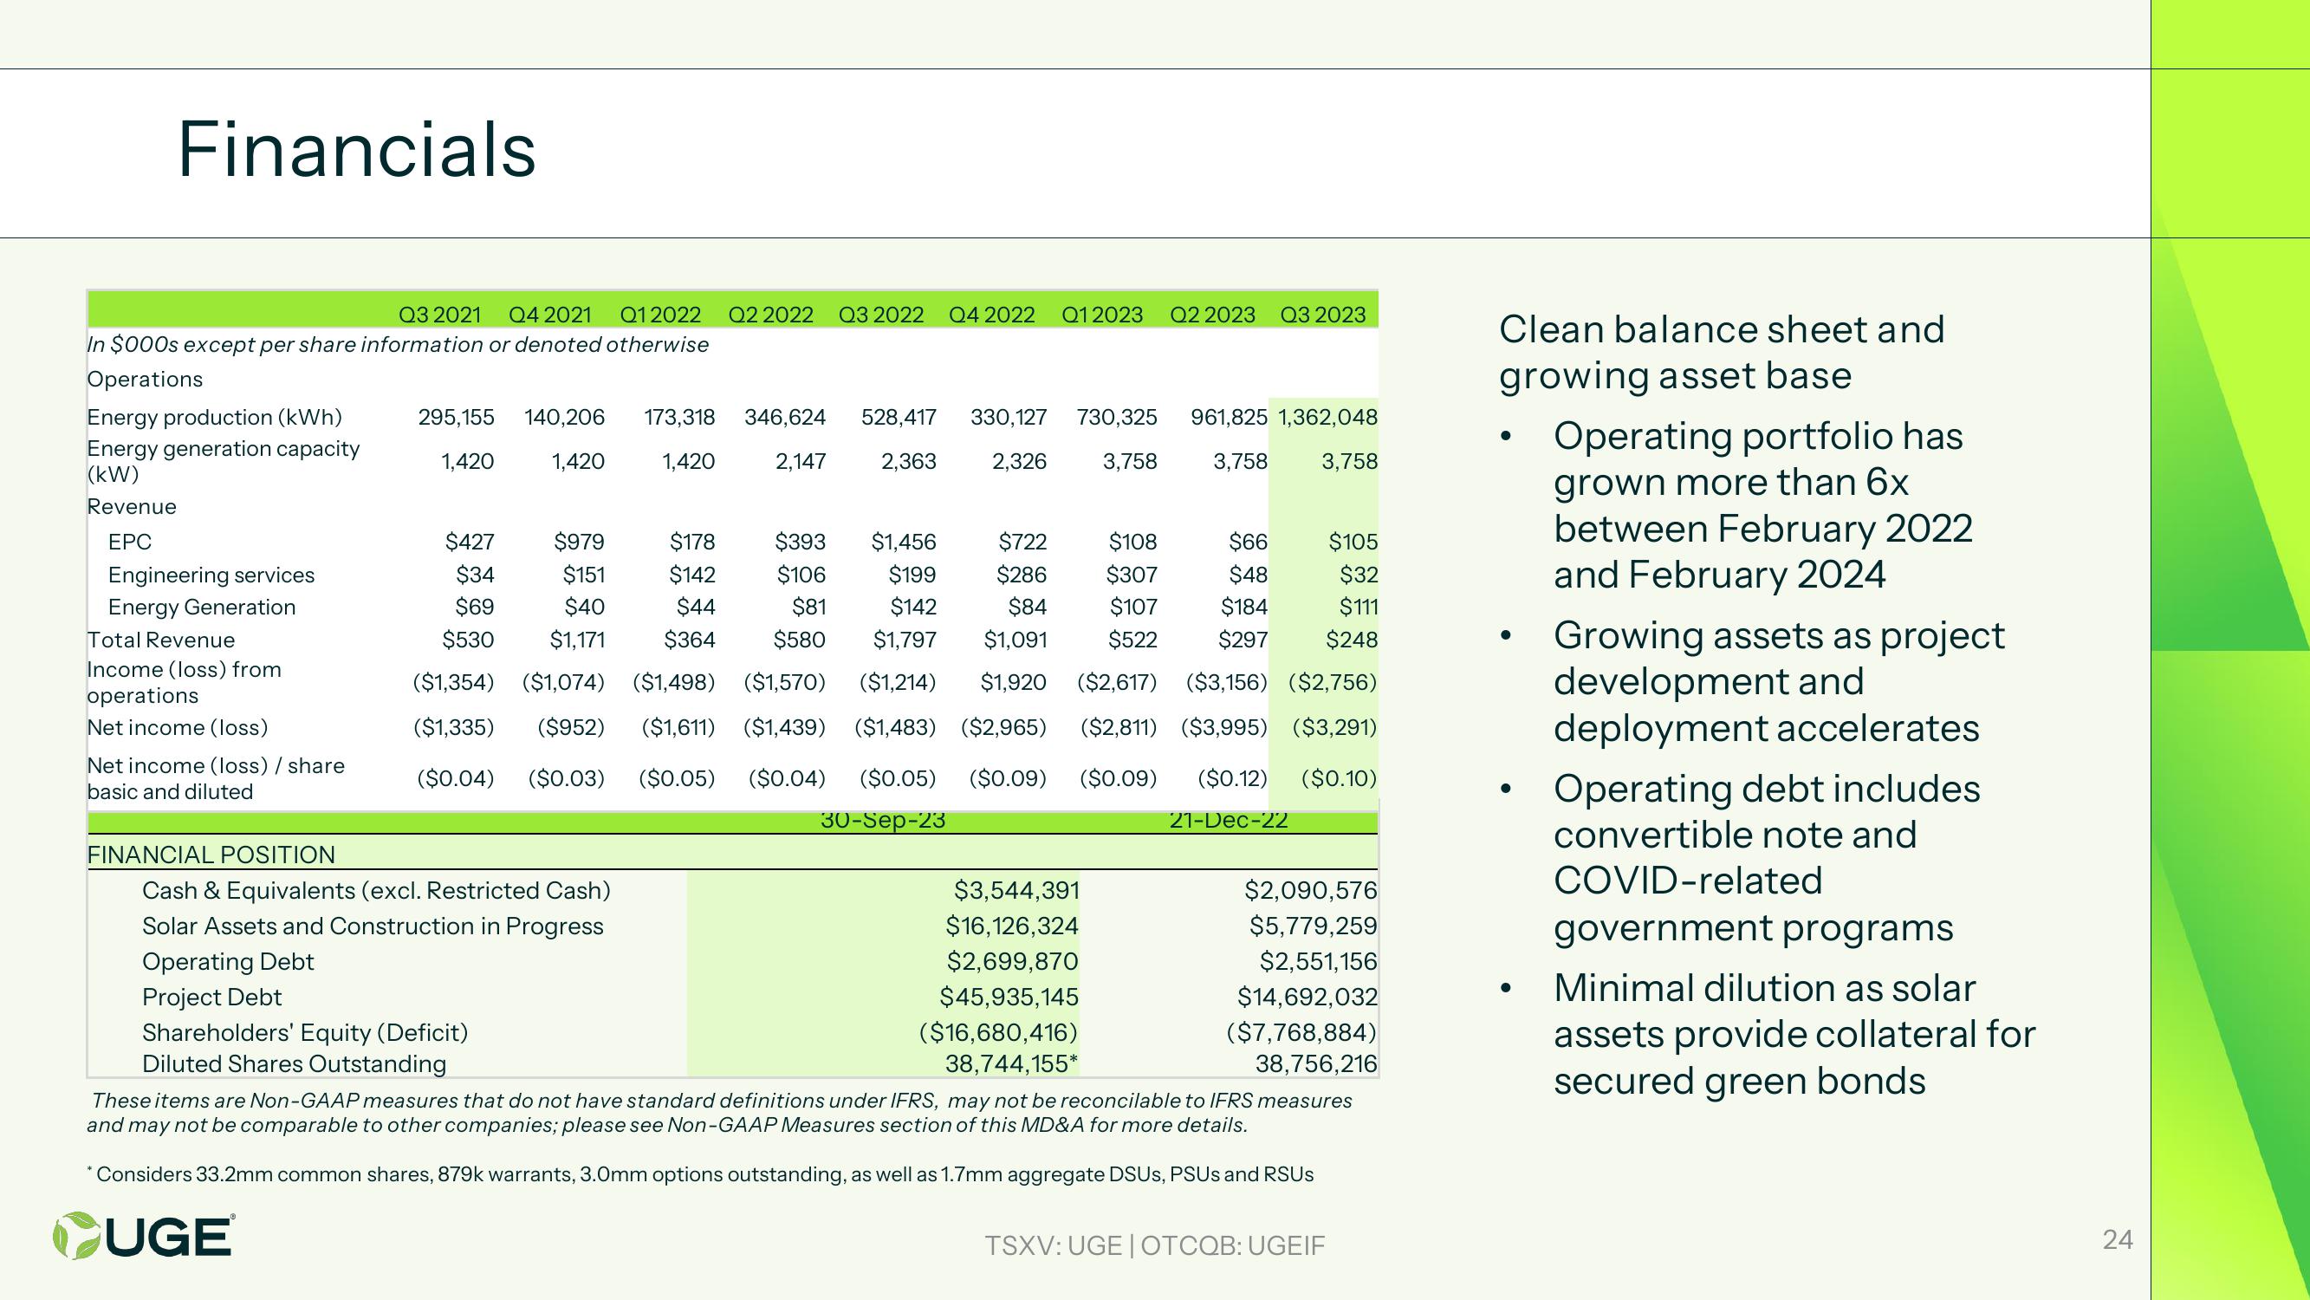This screenshot has height=1300, width=2310.
Task: Click the $2,090,576 cash value
Action: coord(1310,890)
